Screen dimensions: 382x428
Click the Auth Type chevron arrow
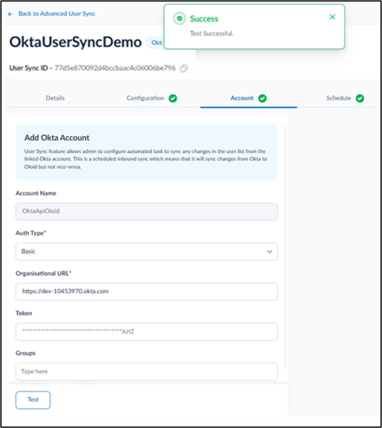pyautogui.click(x=270, y=252)
